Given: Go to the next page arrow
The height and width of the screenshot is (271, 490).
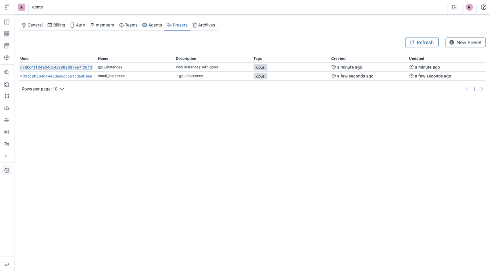Looking at the screenshot, I should pos(482,89).
